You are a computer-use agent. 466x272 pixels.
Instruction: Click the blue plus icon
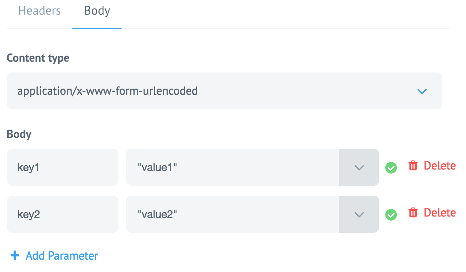click(15, 255)
